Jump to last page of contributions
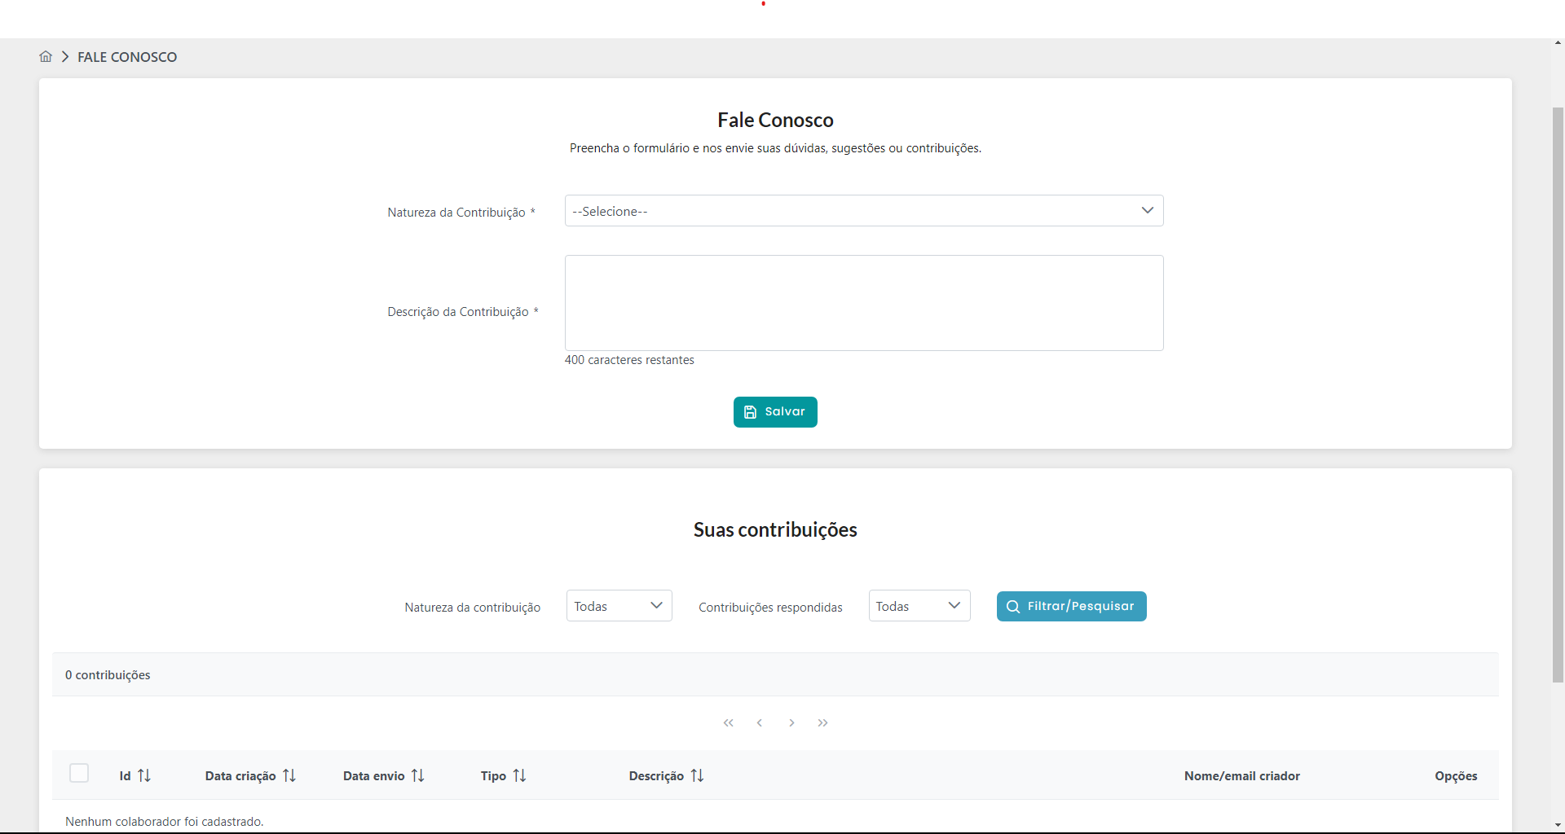 click(x=823, y=722)
